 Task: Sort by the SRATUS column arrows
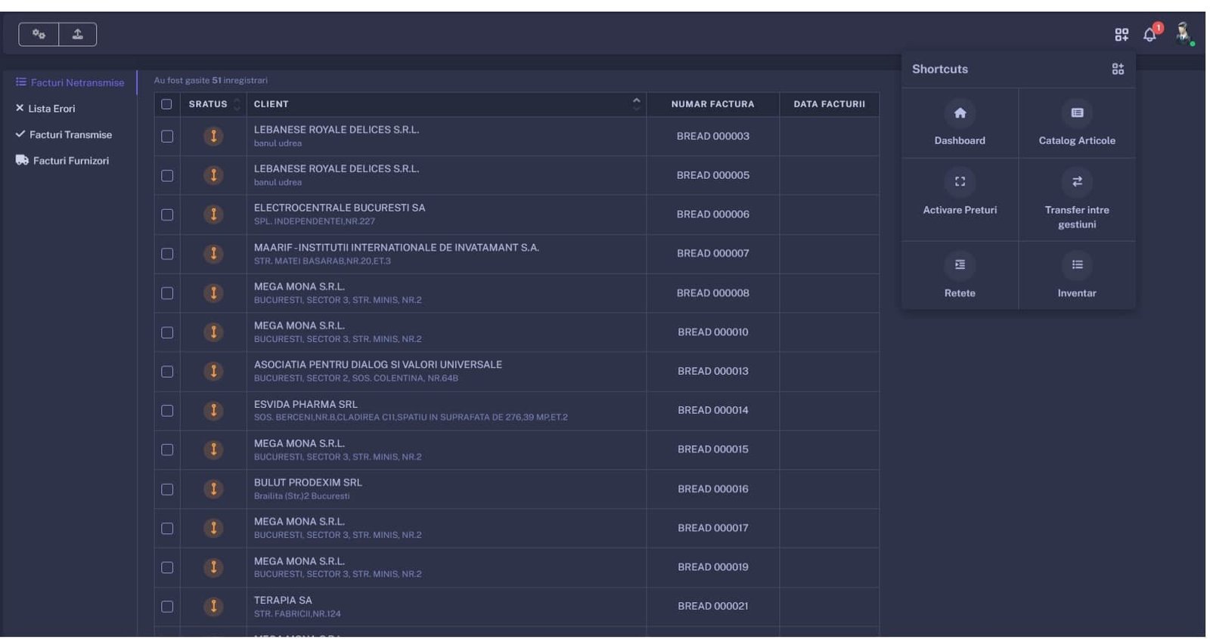tap(237, 104)
